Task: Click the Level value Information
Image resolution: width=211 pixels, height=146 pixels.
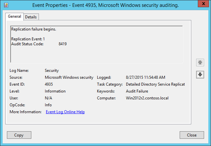Action: click(55, 91)
